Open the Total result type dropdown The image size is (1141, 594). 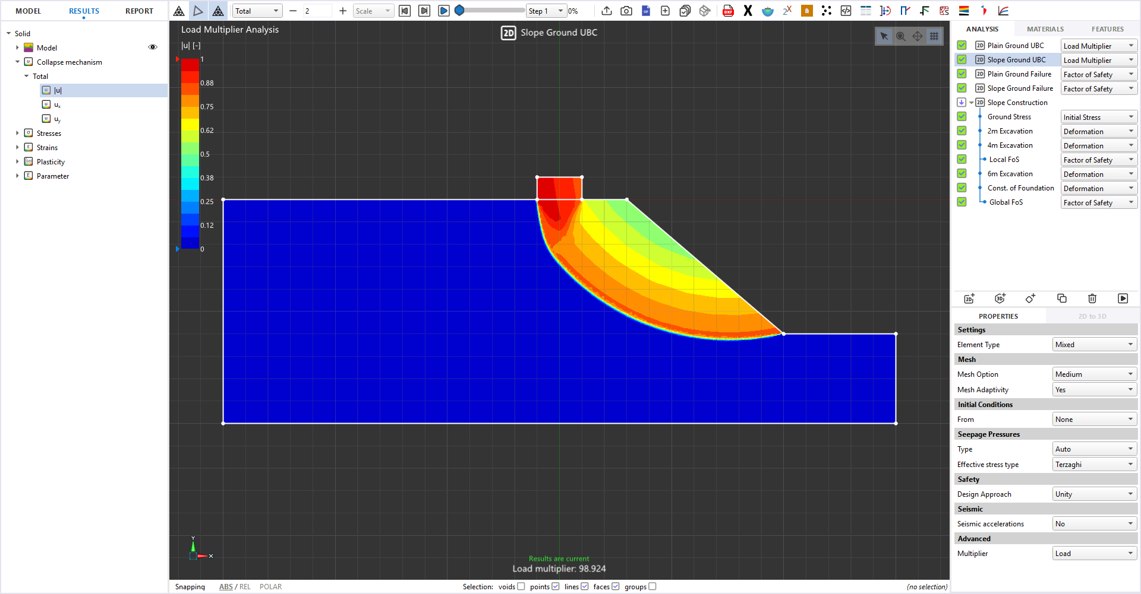[257, 11]
